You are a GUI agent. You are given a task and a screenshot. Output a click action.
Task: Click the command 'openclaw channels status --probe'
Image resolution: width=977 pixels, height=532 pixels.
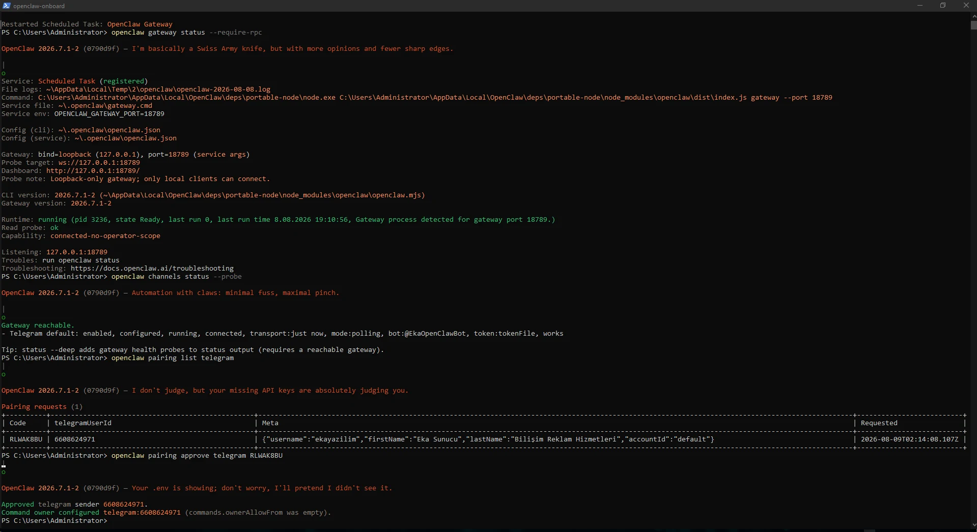(x=177, y=277)
